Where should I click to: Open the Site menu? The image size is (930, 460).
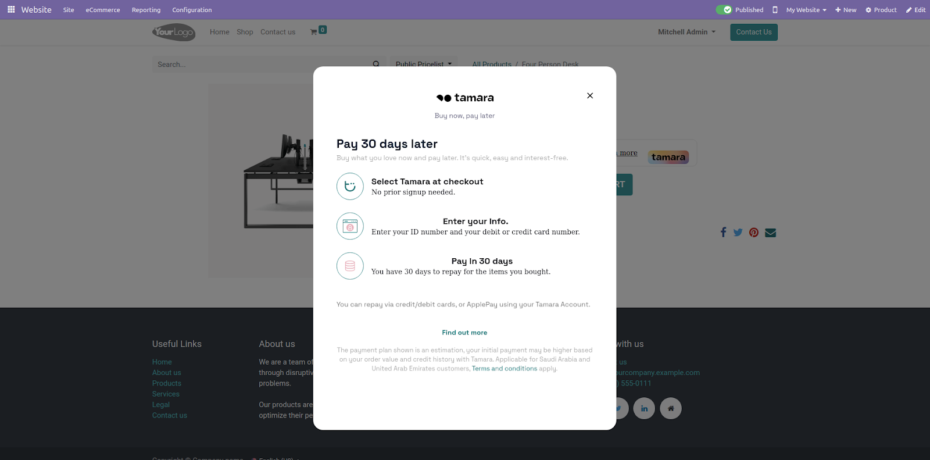click(69, 10)
